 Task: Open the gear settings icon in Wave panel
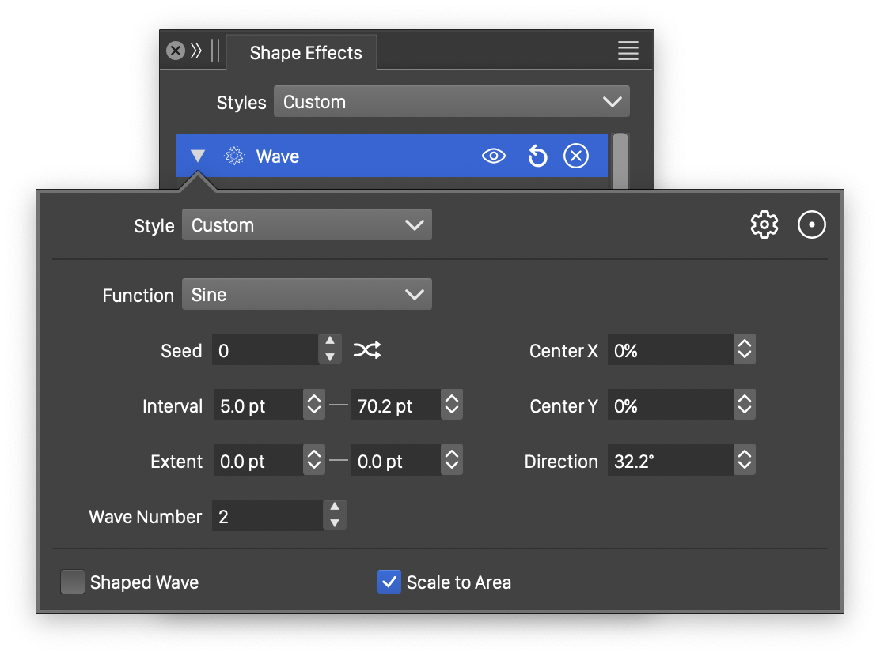pos(764,225)
